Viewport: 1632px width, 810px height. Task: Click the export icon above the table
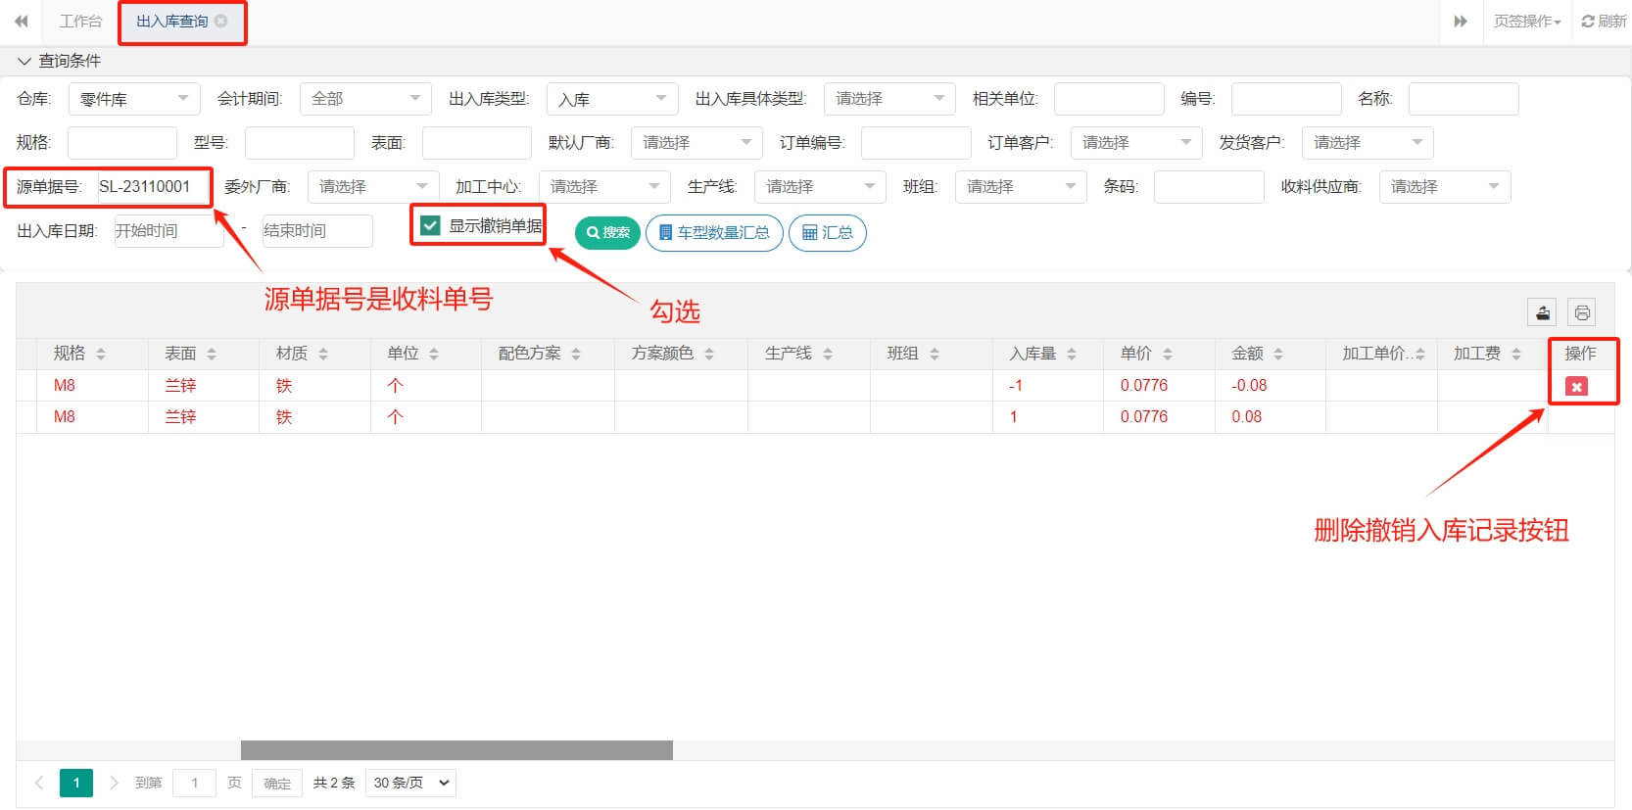click(x=1543, y=313)
